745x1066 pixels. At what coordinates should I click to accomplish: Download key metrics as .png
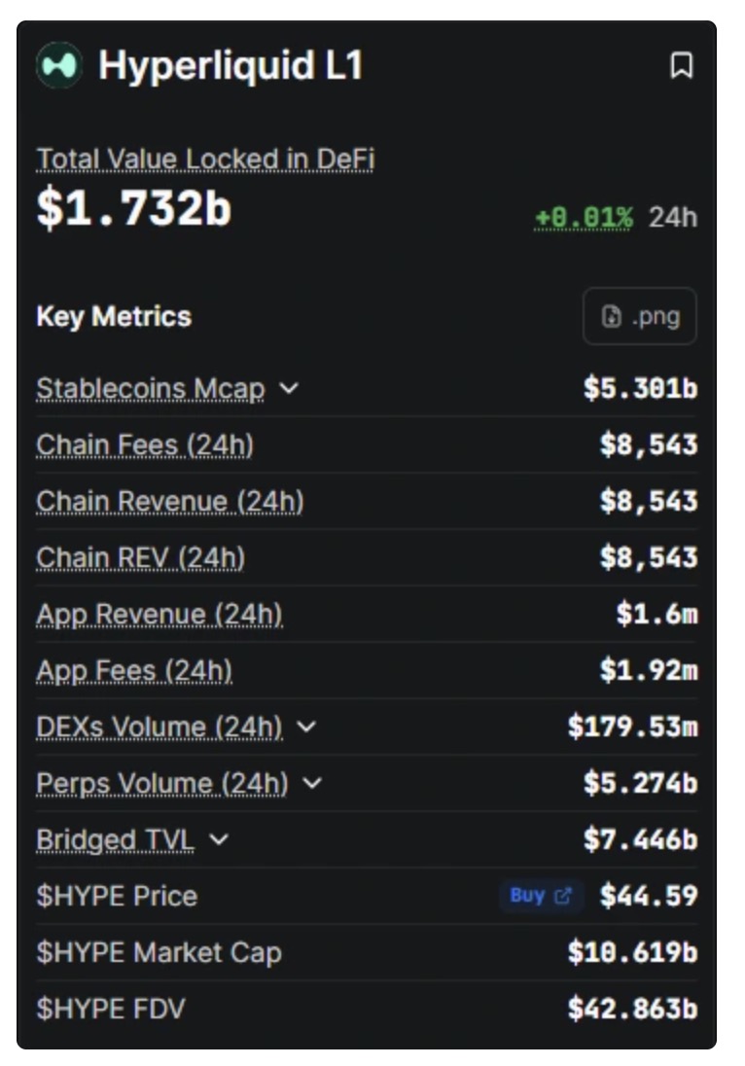click(x=639, y=316)
